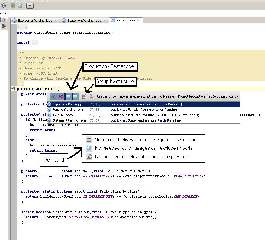Click the 'builder.error(message);' code line

point(54,146)
